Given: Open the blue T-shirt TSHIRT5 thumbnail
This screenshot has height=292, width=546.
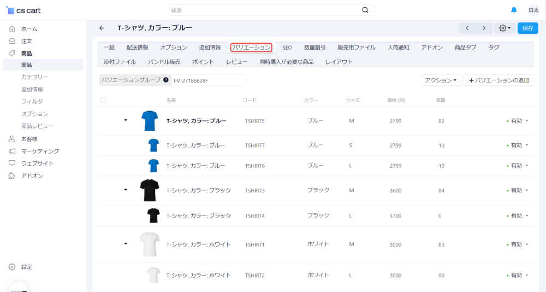Looking at the screenshot, I should coord(150,121).
